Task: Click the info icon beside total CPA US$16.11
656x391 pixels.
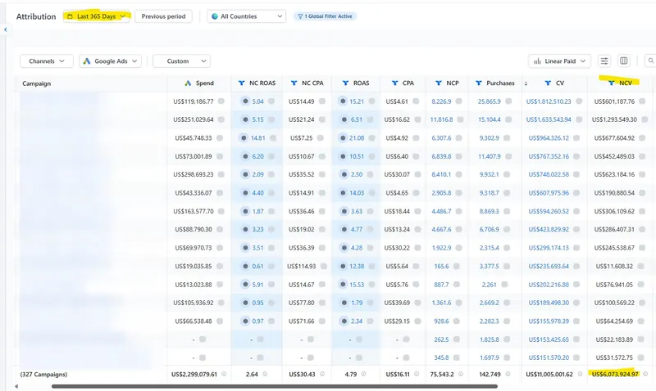Action: (417, 374)
